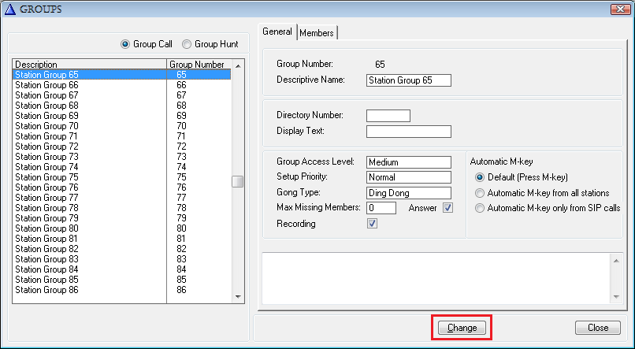Screen dimensions: 635x349
Task: Select Station Group 83 row
Action: pos(122,259)
